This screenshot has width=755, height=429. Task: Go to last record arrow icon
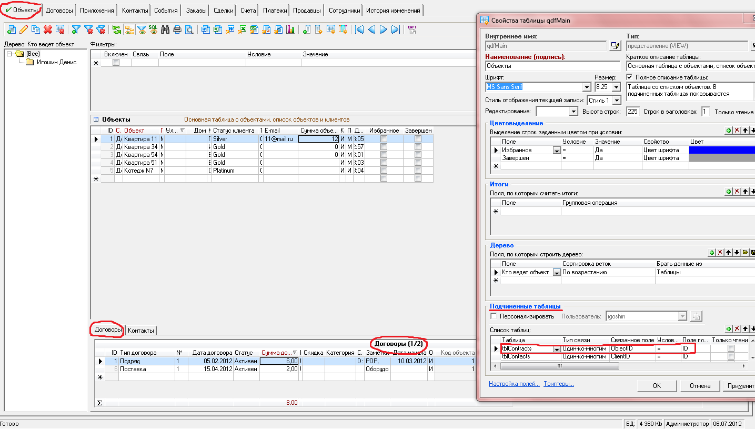click(396, 29)
